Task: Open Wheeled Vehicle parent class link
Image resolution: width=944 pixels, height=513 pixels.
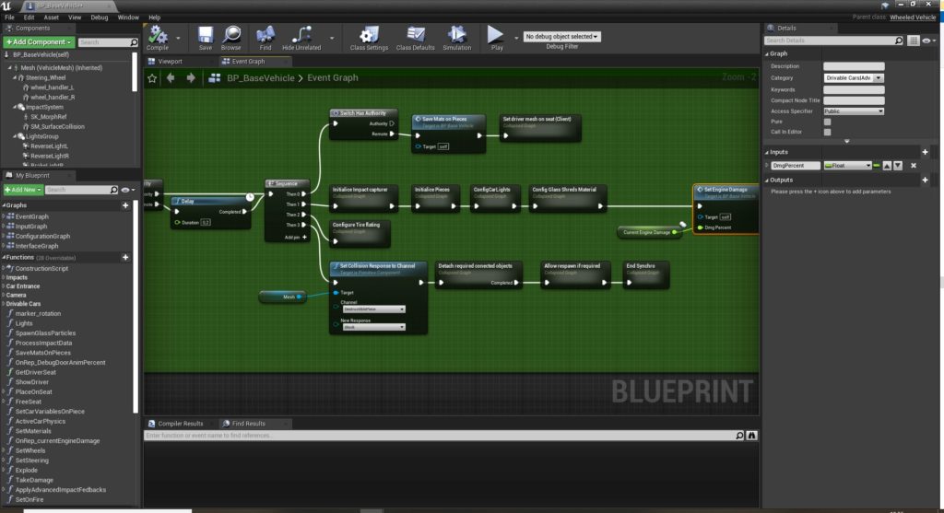Action: 913,17
